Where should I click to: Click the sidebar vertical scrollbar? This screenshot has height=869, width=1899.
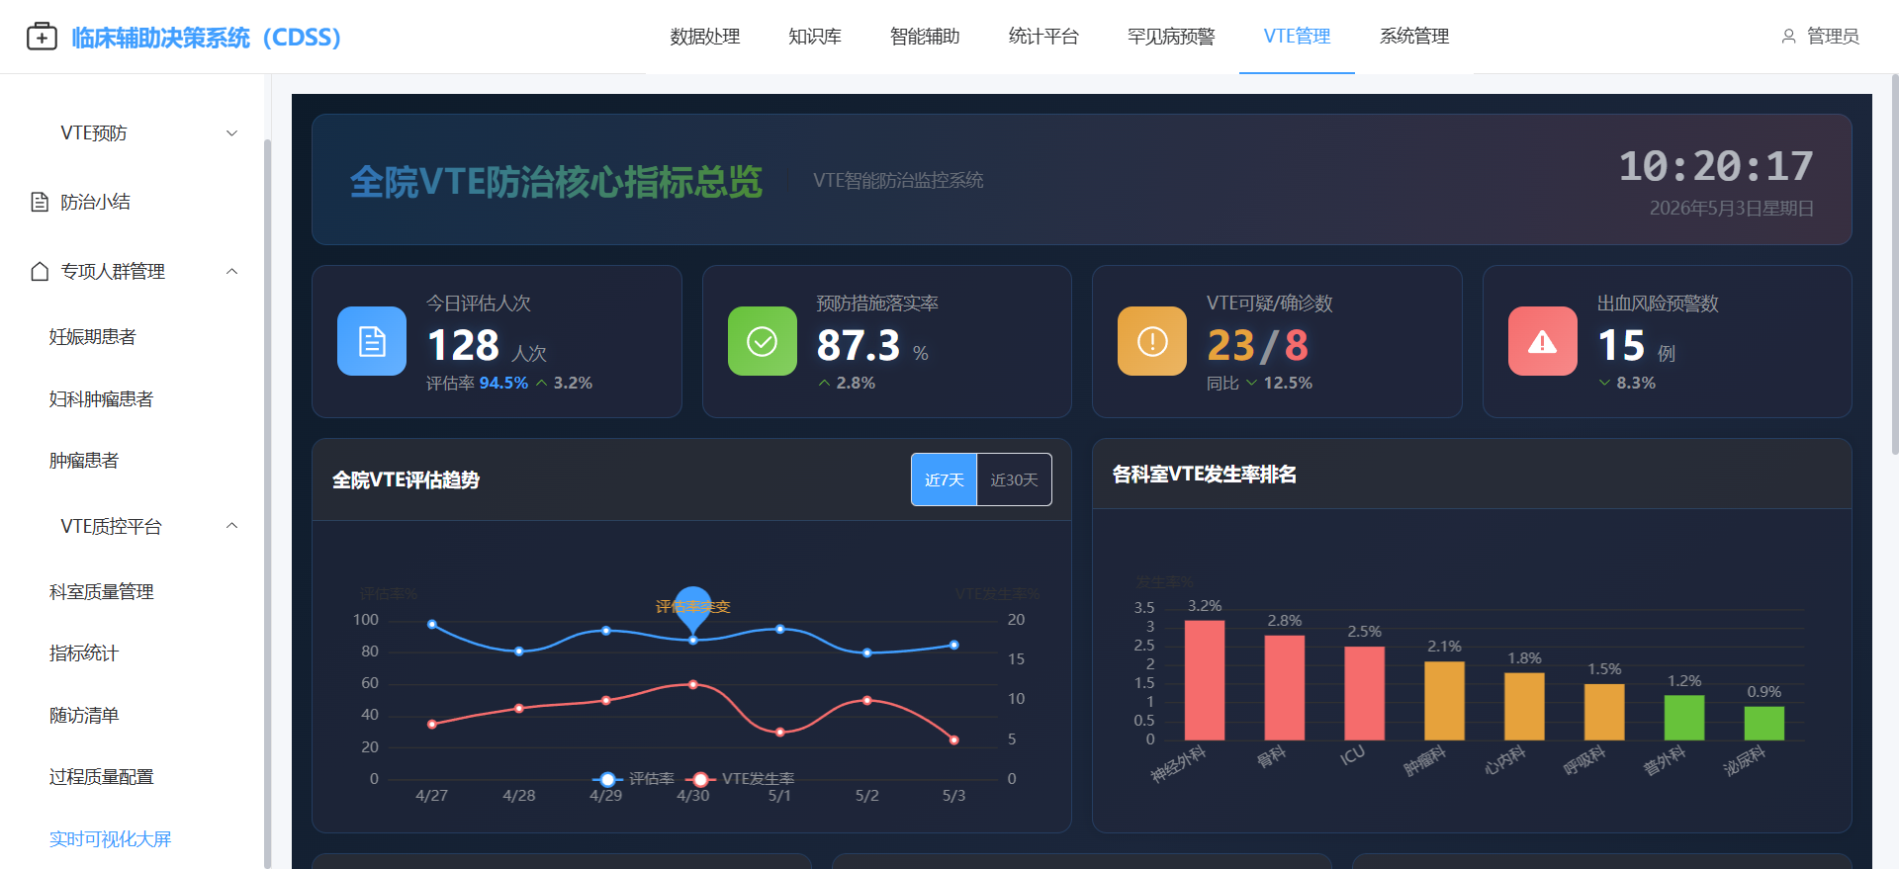click(267, 504)
